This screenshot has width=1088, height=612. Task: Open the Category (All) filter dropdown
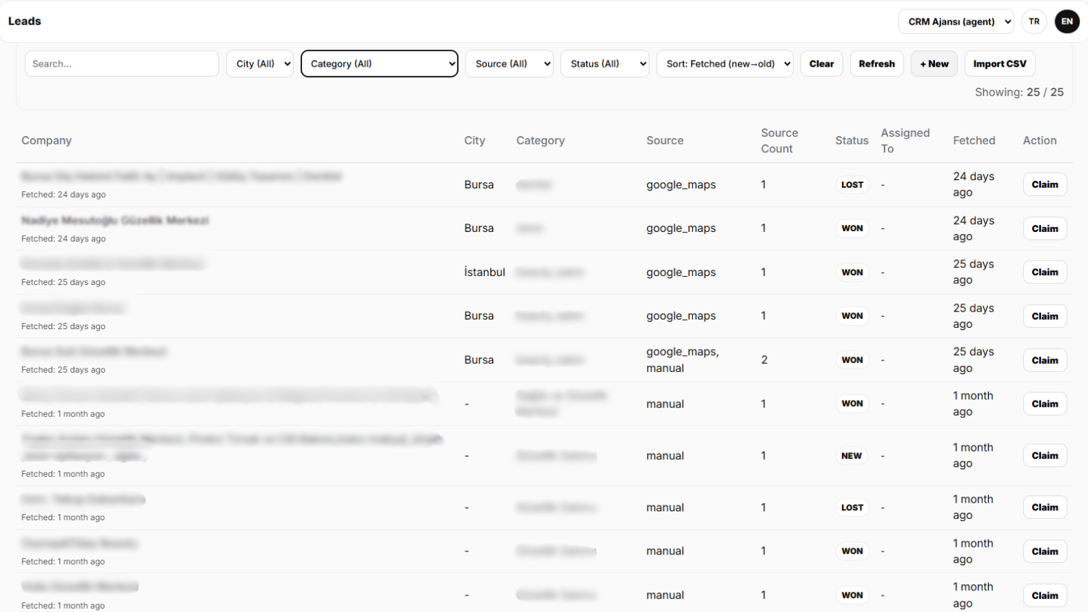coord(379,64)
